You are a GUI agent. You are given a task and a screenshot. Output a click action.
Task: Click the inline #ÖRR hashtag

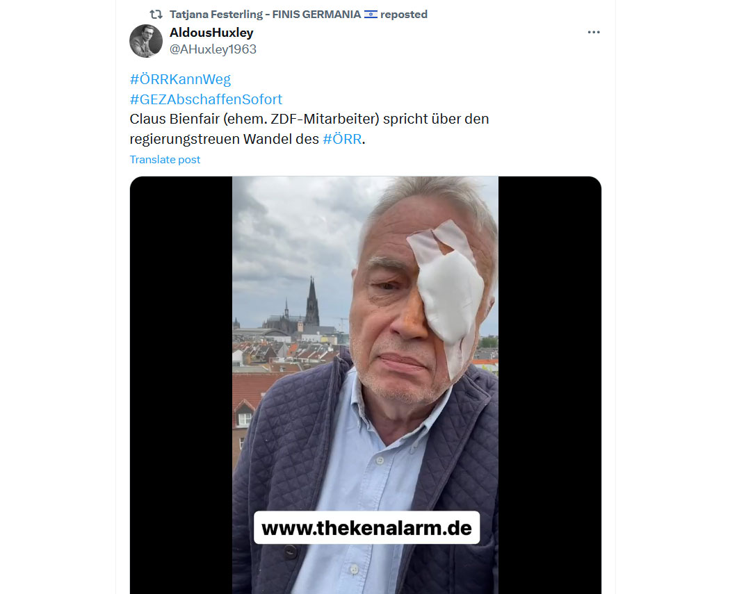[342, 139]
